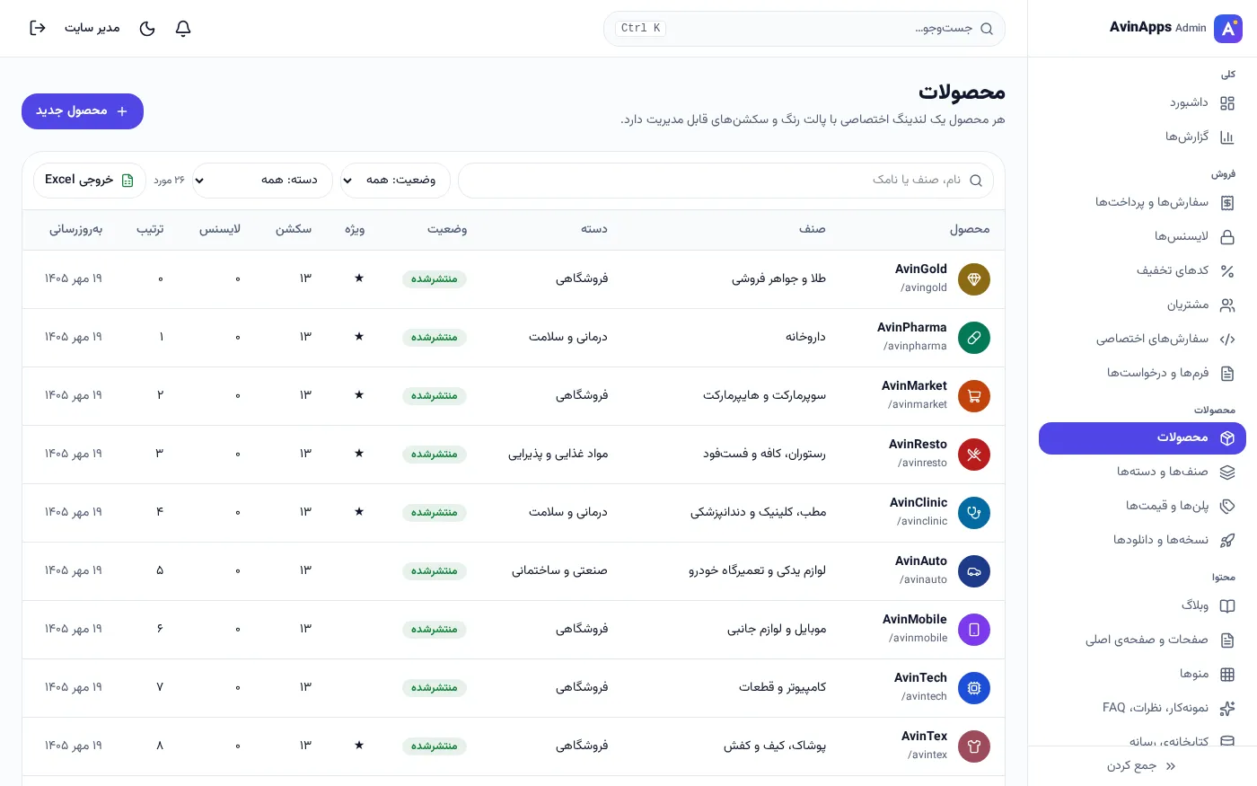Open گزارش‌ها in sidebar

click(x=1142, y=137)
